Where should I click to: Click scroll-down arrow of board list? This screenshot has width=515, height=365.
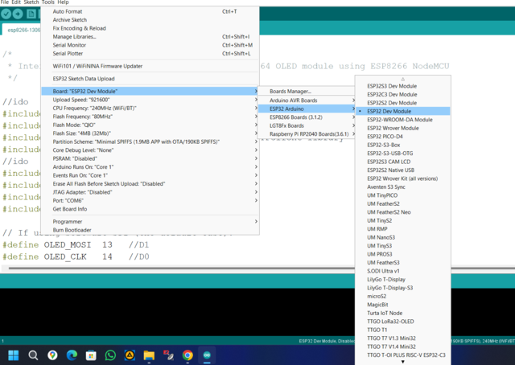pyautogui.click(x=402, y=362)
